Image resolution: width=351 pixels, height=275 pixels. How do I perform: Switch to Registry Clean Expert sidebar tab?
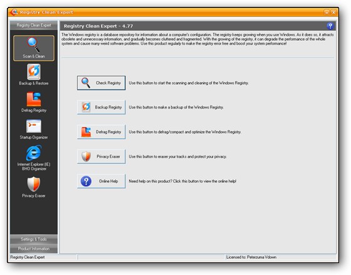coord(34,25)
